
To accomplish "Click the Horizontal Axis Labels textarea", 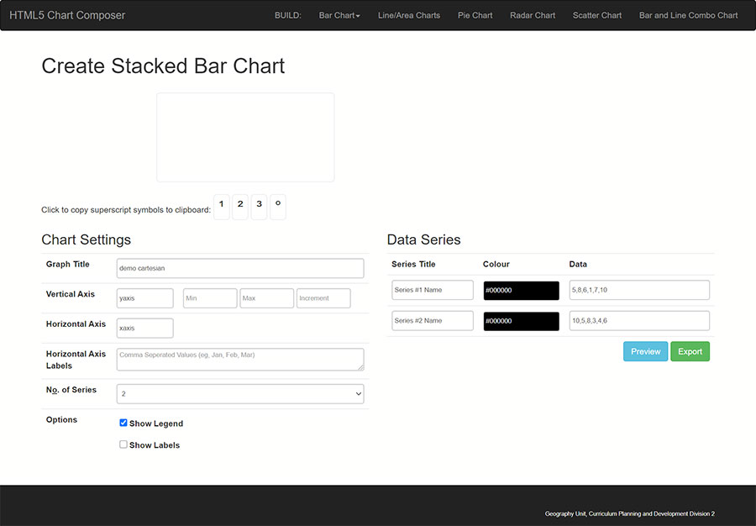I will tap(240, 359).
